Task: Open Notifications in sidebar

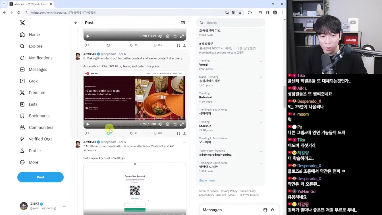Action: click(36, 58)
